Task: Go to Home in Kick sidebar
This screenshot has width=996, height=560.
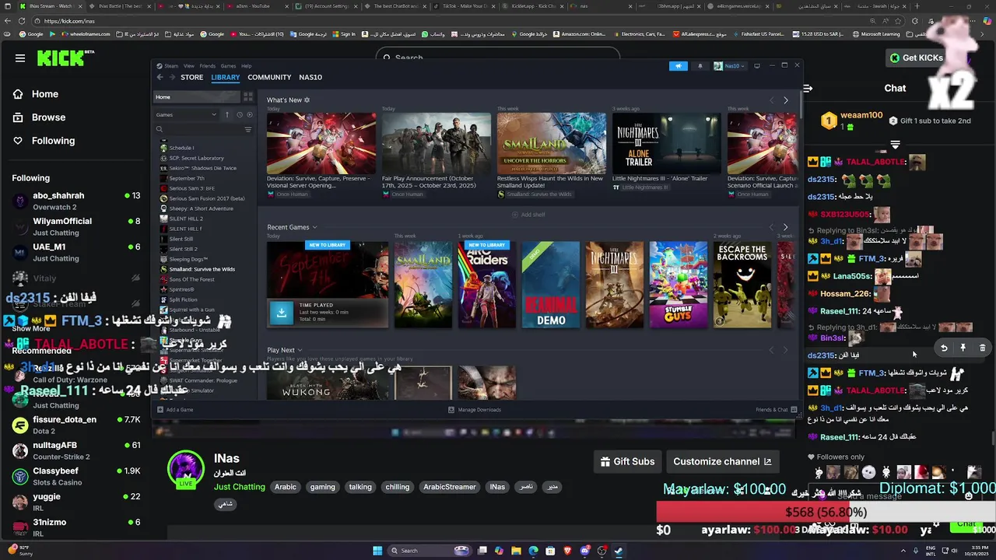Action: pos(45,94)
